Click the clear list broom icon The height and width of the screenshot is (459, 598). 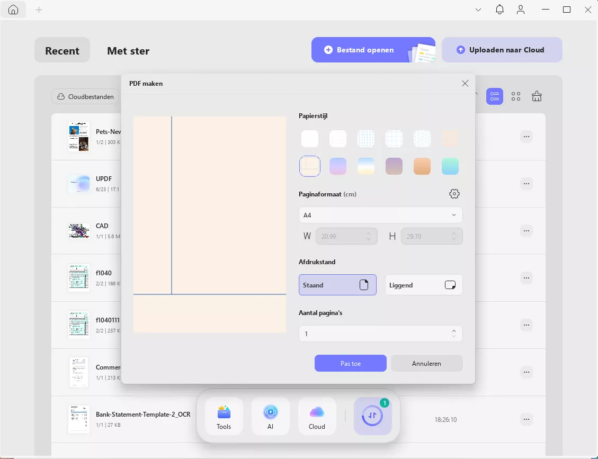[537, 96]
